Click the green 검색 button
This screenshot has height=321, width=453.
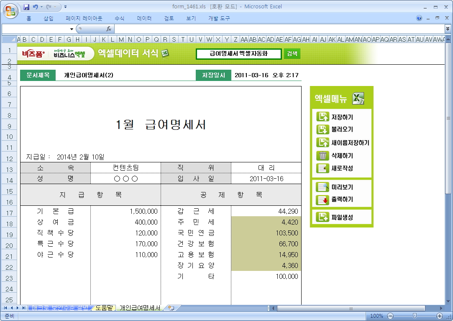click(x=292, y=54)
